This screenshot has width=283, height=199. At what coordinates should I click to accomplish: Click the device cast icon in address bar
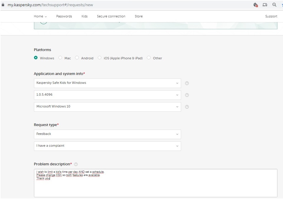265,5
